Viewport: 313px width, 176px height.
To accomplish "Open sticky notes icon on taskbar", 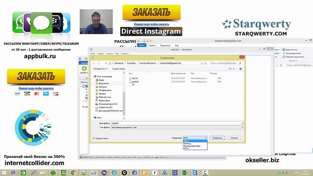I will pyautogui.click(x=145, y=173).
